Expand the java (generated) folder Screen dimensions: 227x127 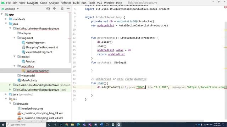pos(6,94)
